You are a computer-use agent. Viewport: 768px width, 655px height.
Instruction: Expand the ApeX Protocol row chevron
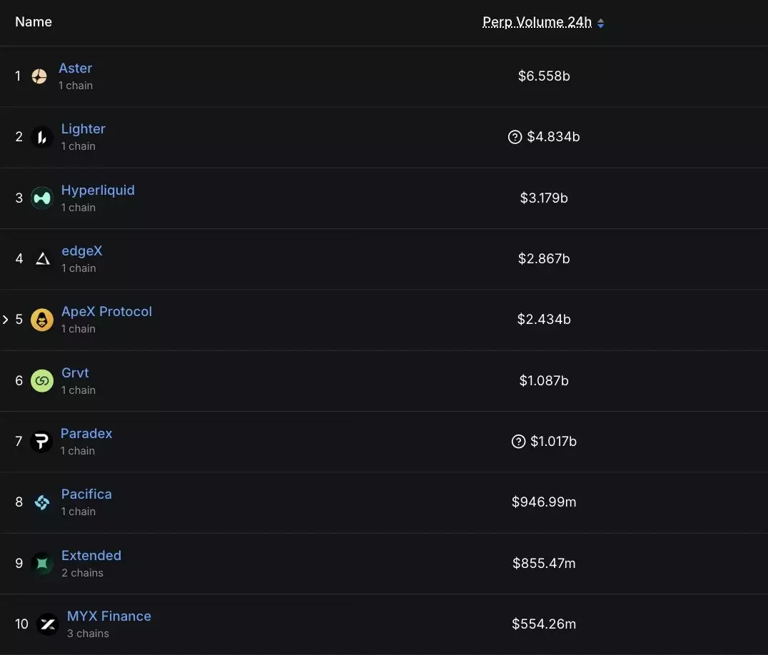click(x=6, y=320)
